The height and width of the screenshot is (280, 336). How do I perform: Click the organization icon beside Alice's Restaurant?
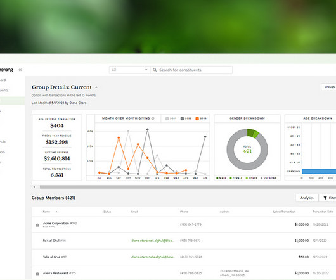click(37, 274)
